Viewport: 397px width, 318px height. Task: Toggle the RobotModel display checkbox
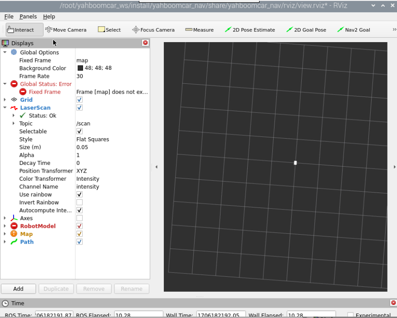[x=79, y=226]
